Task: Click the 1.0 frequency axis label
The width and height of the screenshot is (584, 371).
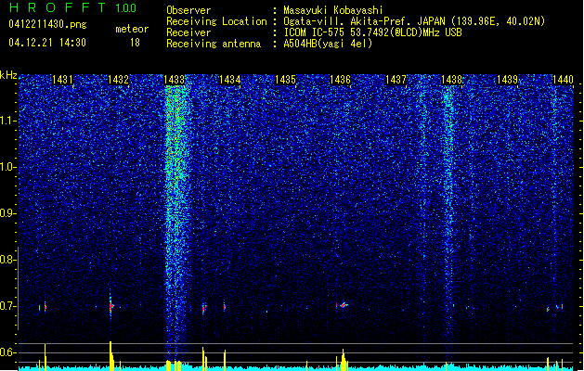Action: (x=7, y=167)
